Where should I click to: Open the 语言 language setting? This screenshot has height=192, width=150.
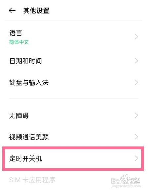click(74, 37)
